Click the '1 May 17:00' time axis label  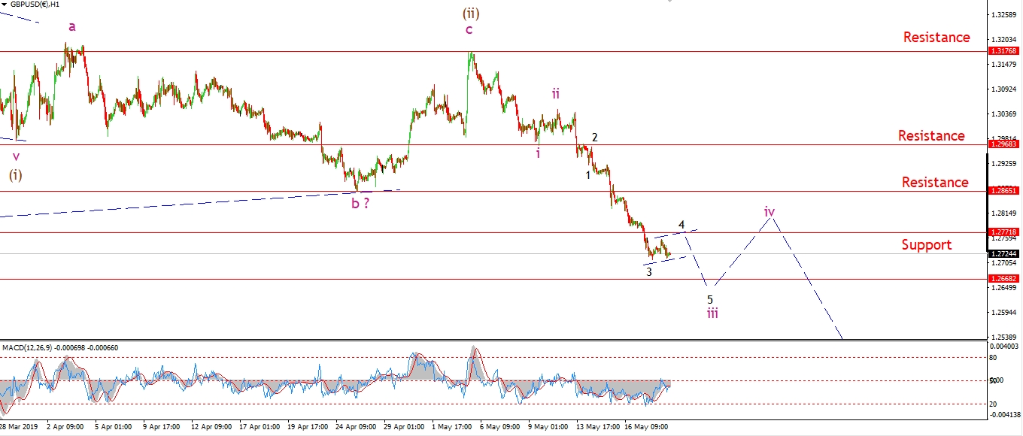[x=450, y=426]
